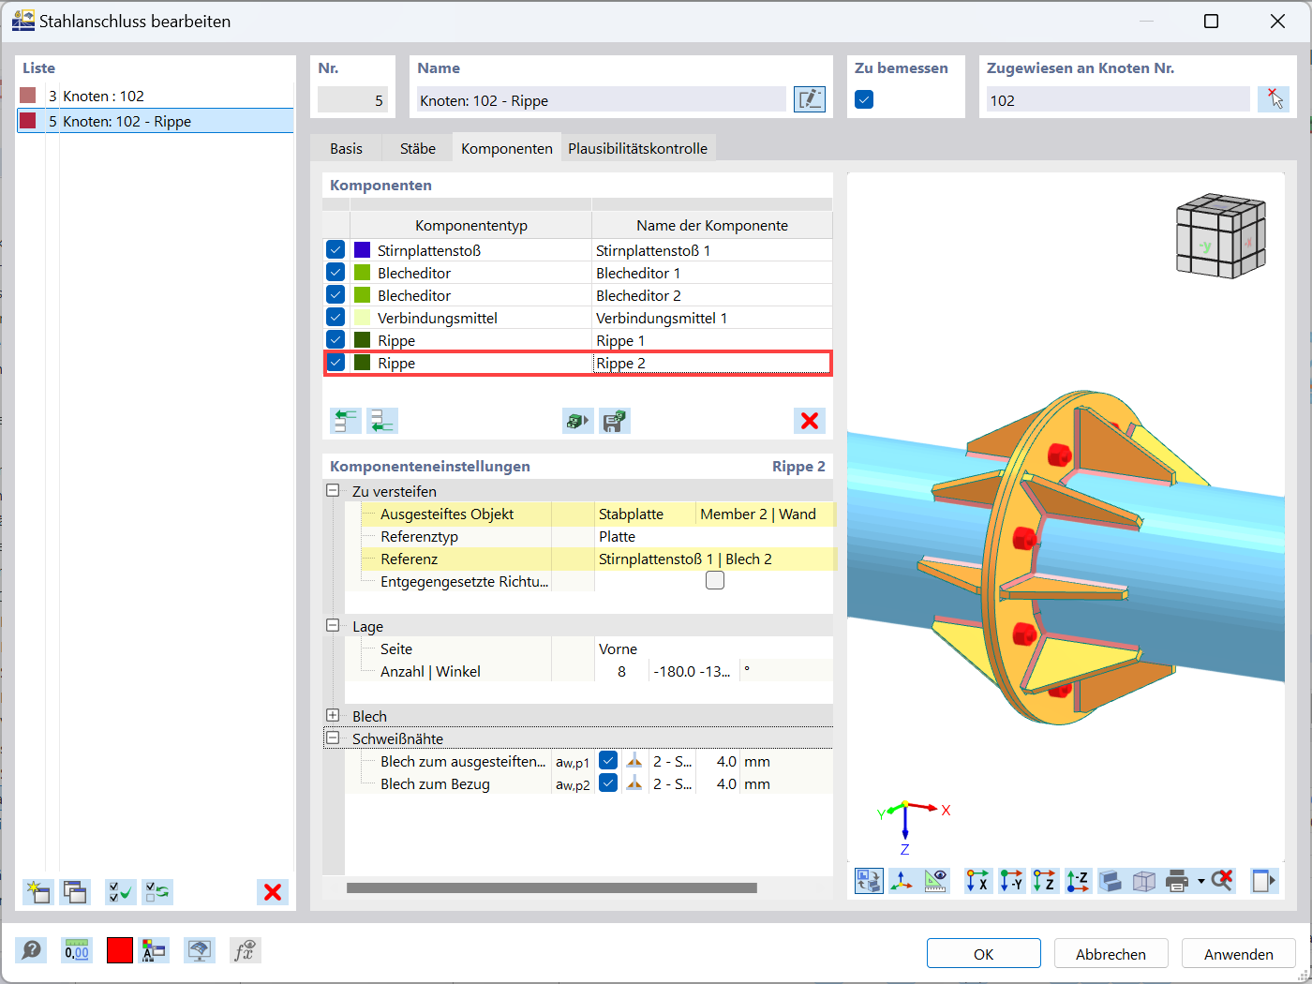
Task: Click the magnifier with red X icon
Action: [x=1222, y=881]
